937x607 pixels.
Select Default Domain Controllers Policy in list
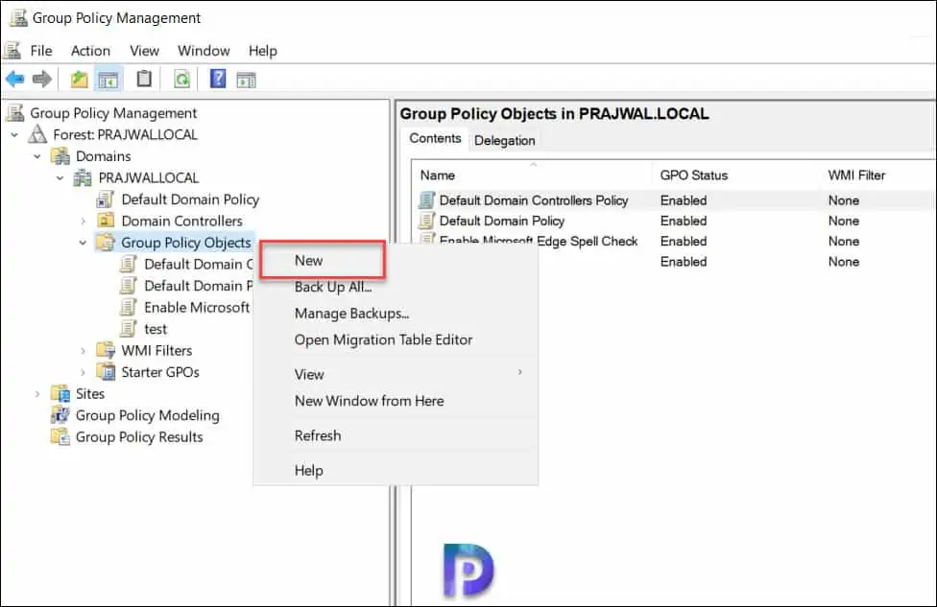click(534, 200)
